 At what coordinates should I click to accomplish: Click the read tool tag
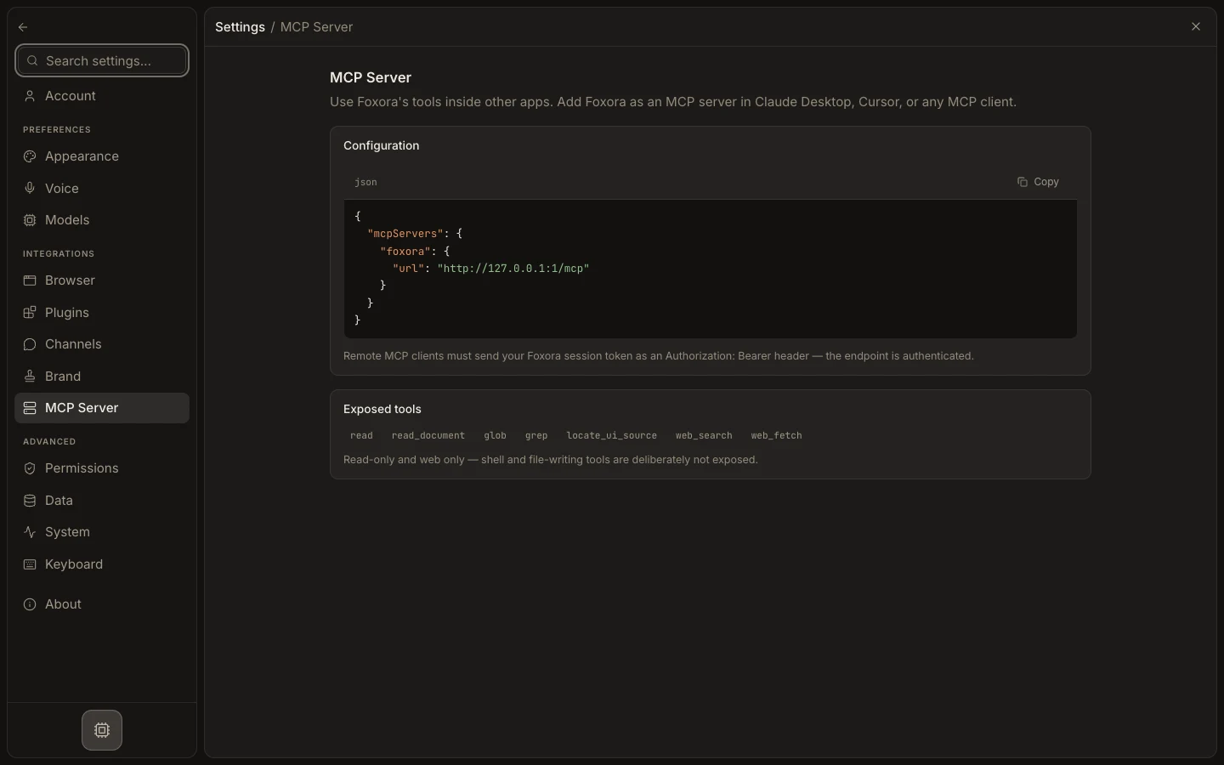coord(361,435)
